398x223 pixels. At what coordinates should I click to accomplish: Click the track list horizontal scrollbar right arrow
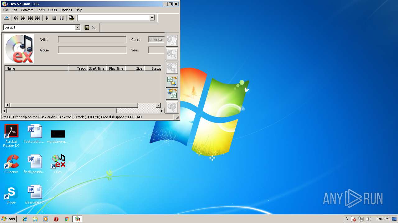coord(158,105)
